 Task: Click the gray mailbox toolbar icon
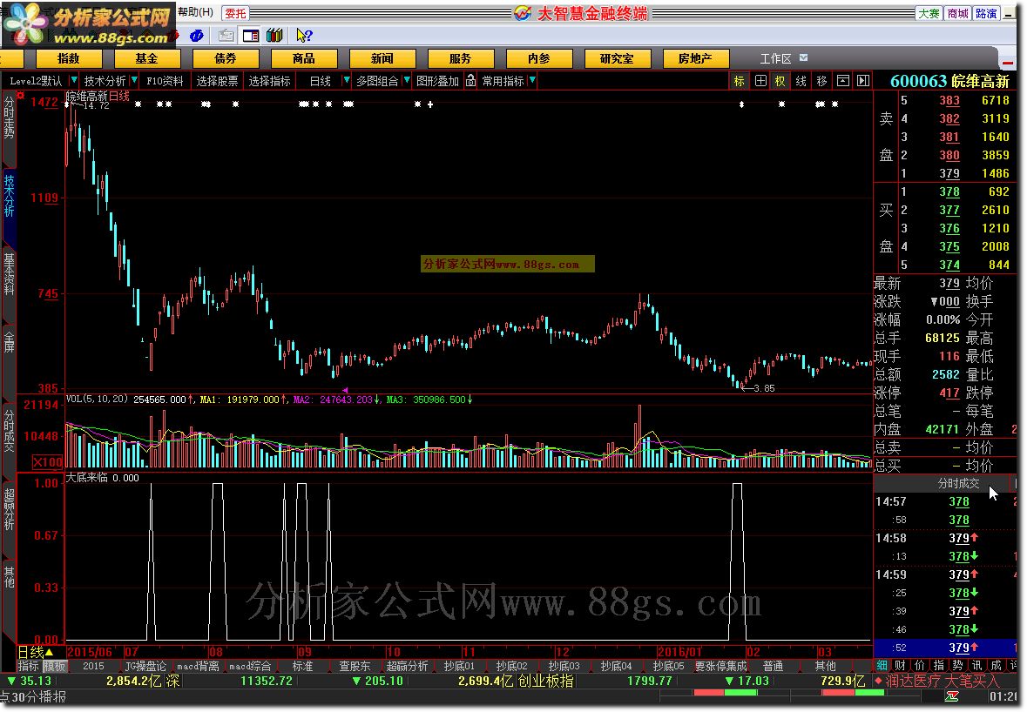point(226,36)
